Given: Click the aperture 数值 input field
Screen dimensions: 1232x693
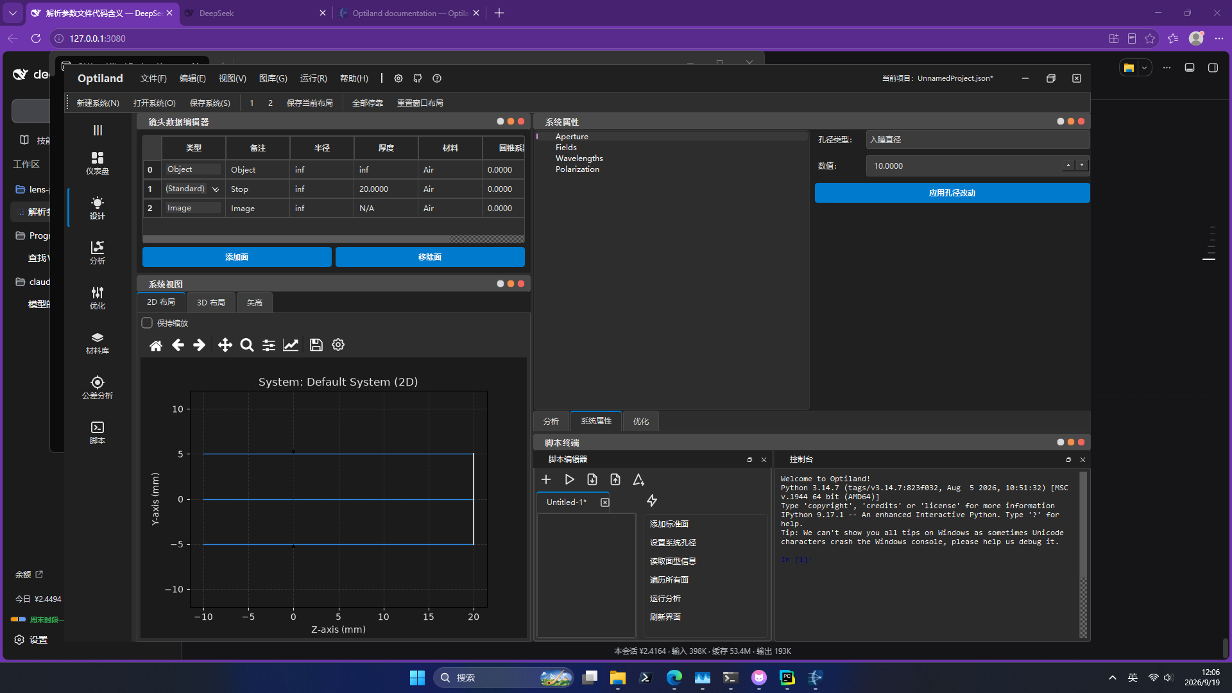Looking at the screenshot, I should click(x=964, y=166).
